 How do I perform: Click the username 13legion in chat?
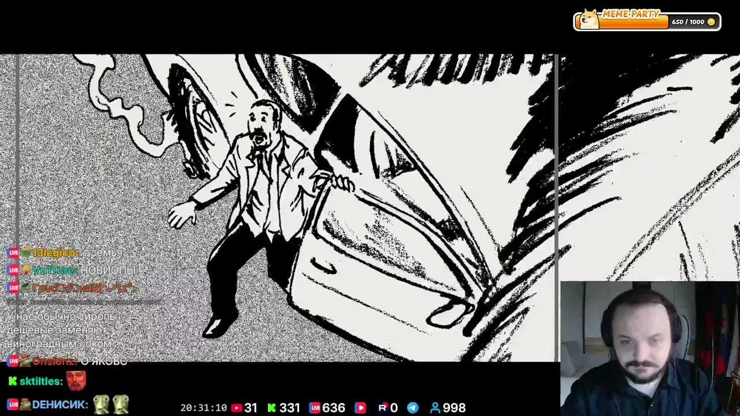point(55,253)
